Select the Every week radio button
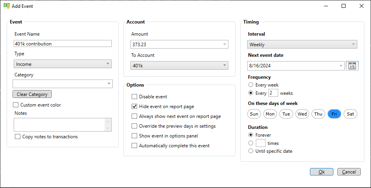Image resolution: width=371 pixels, height=188 pixels. (x=251, y=85)
